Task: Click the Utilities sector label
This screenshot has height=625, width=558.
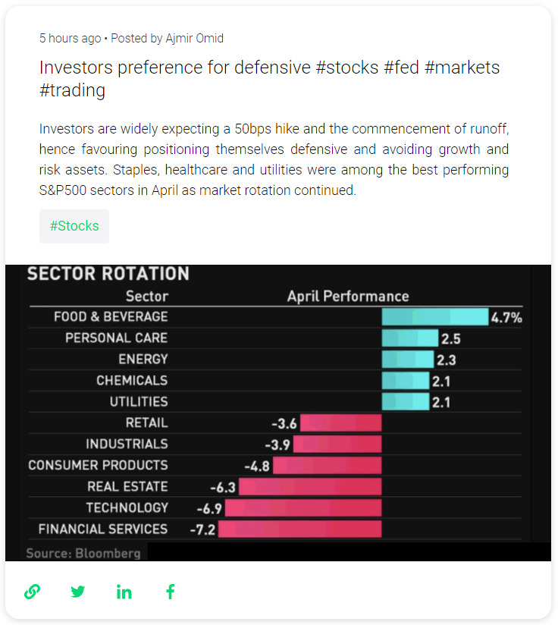Action: point(139,402)
